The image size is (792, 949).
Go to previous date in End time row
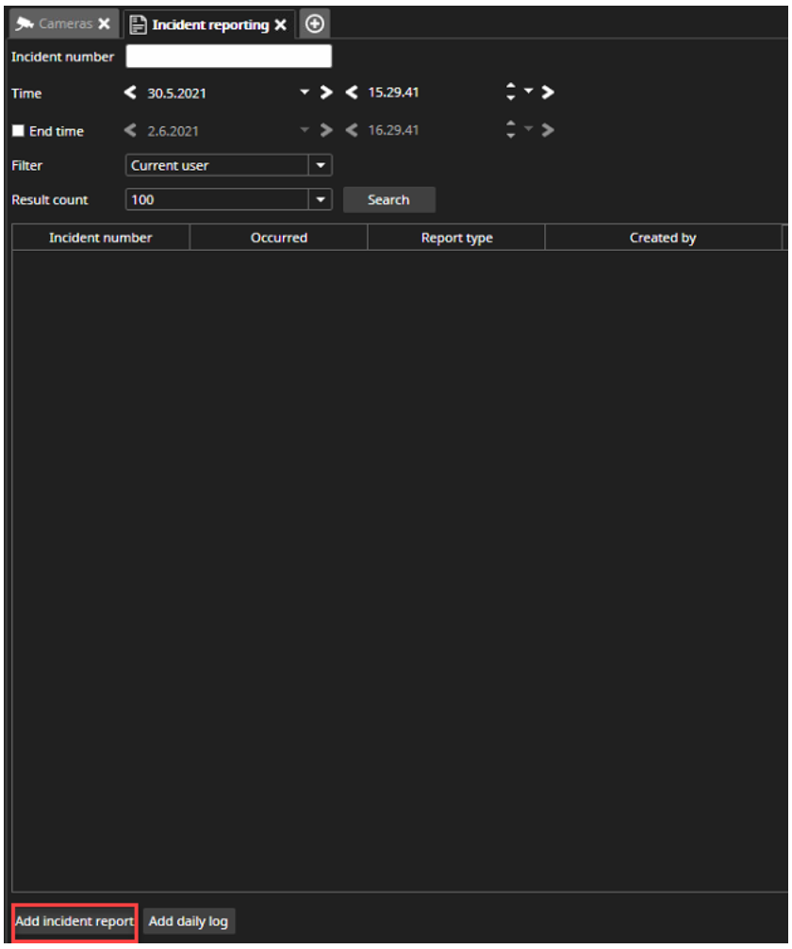(130, 130)
